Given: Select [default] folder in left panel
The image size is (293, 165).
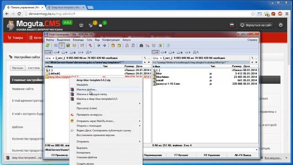Looking at the screenshot, I should [x=54, y=73].
